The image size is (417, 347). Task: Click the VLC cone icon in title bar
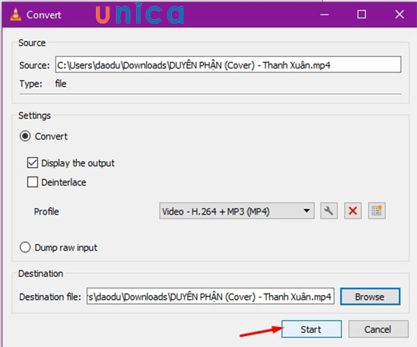click(15, 15)
